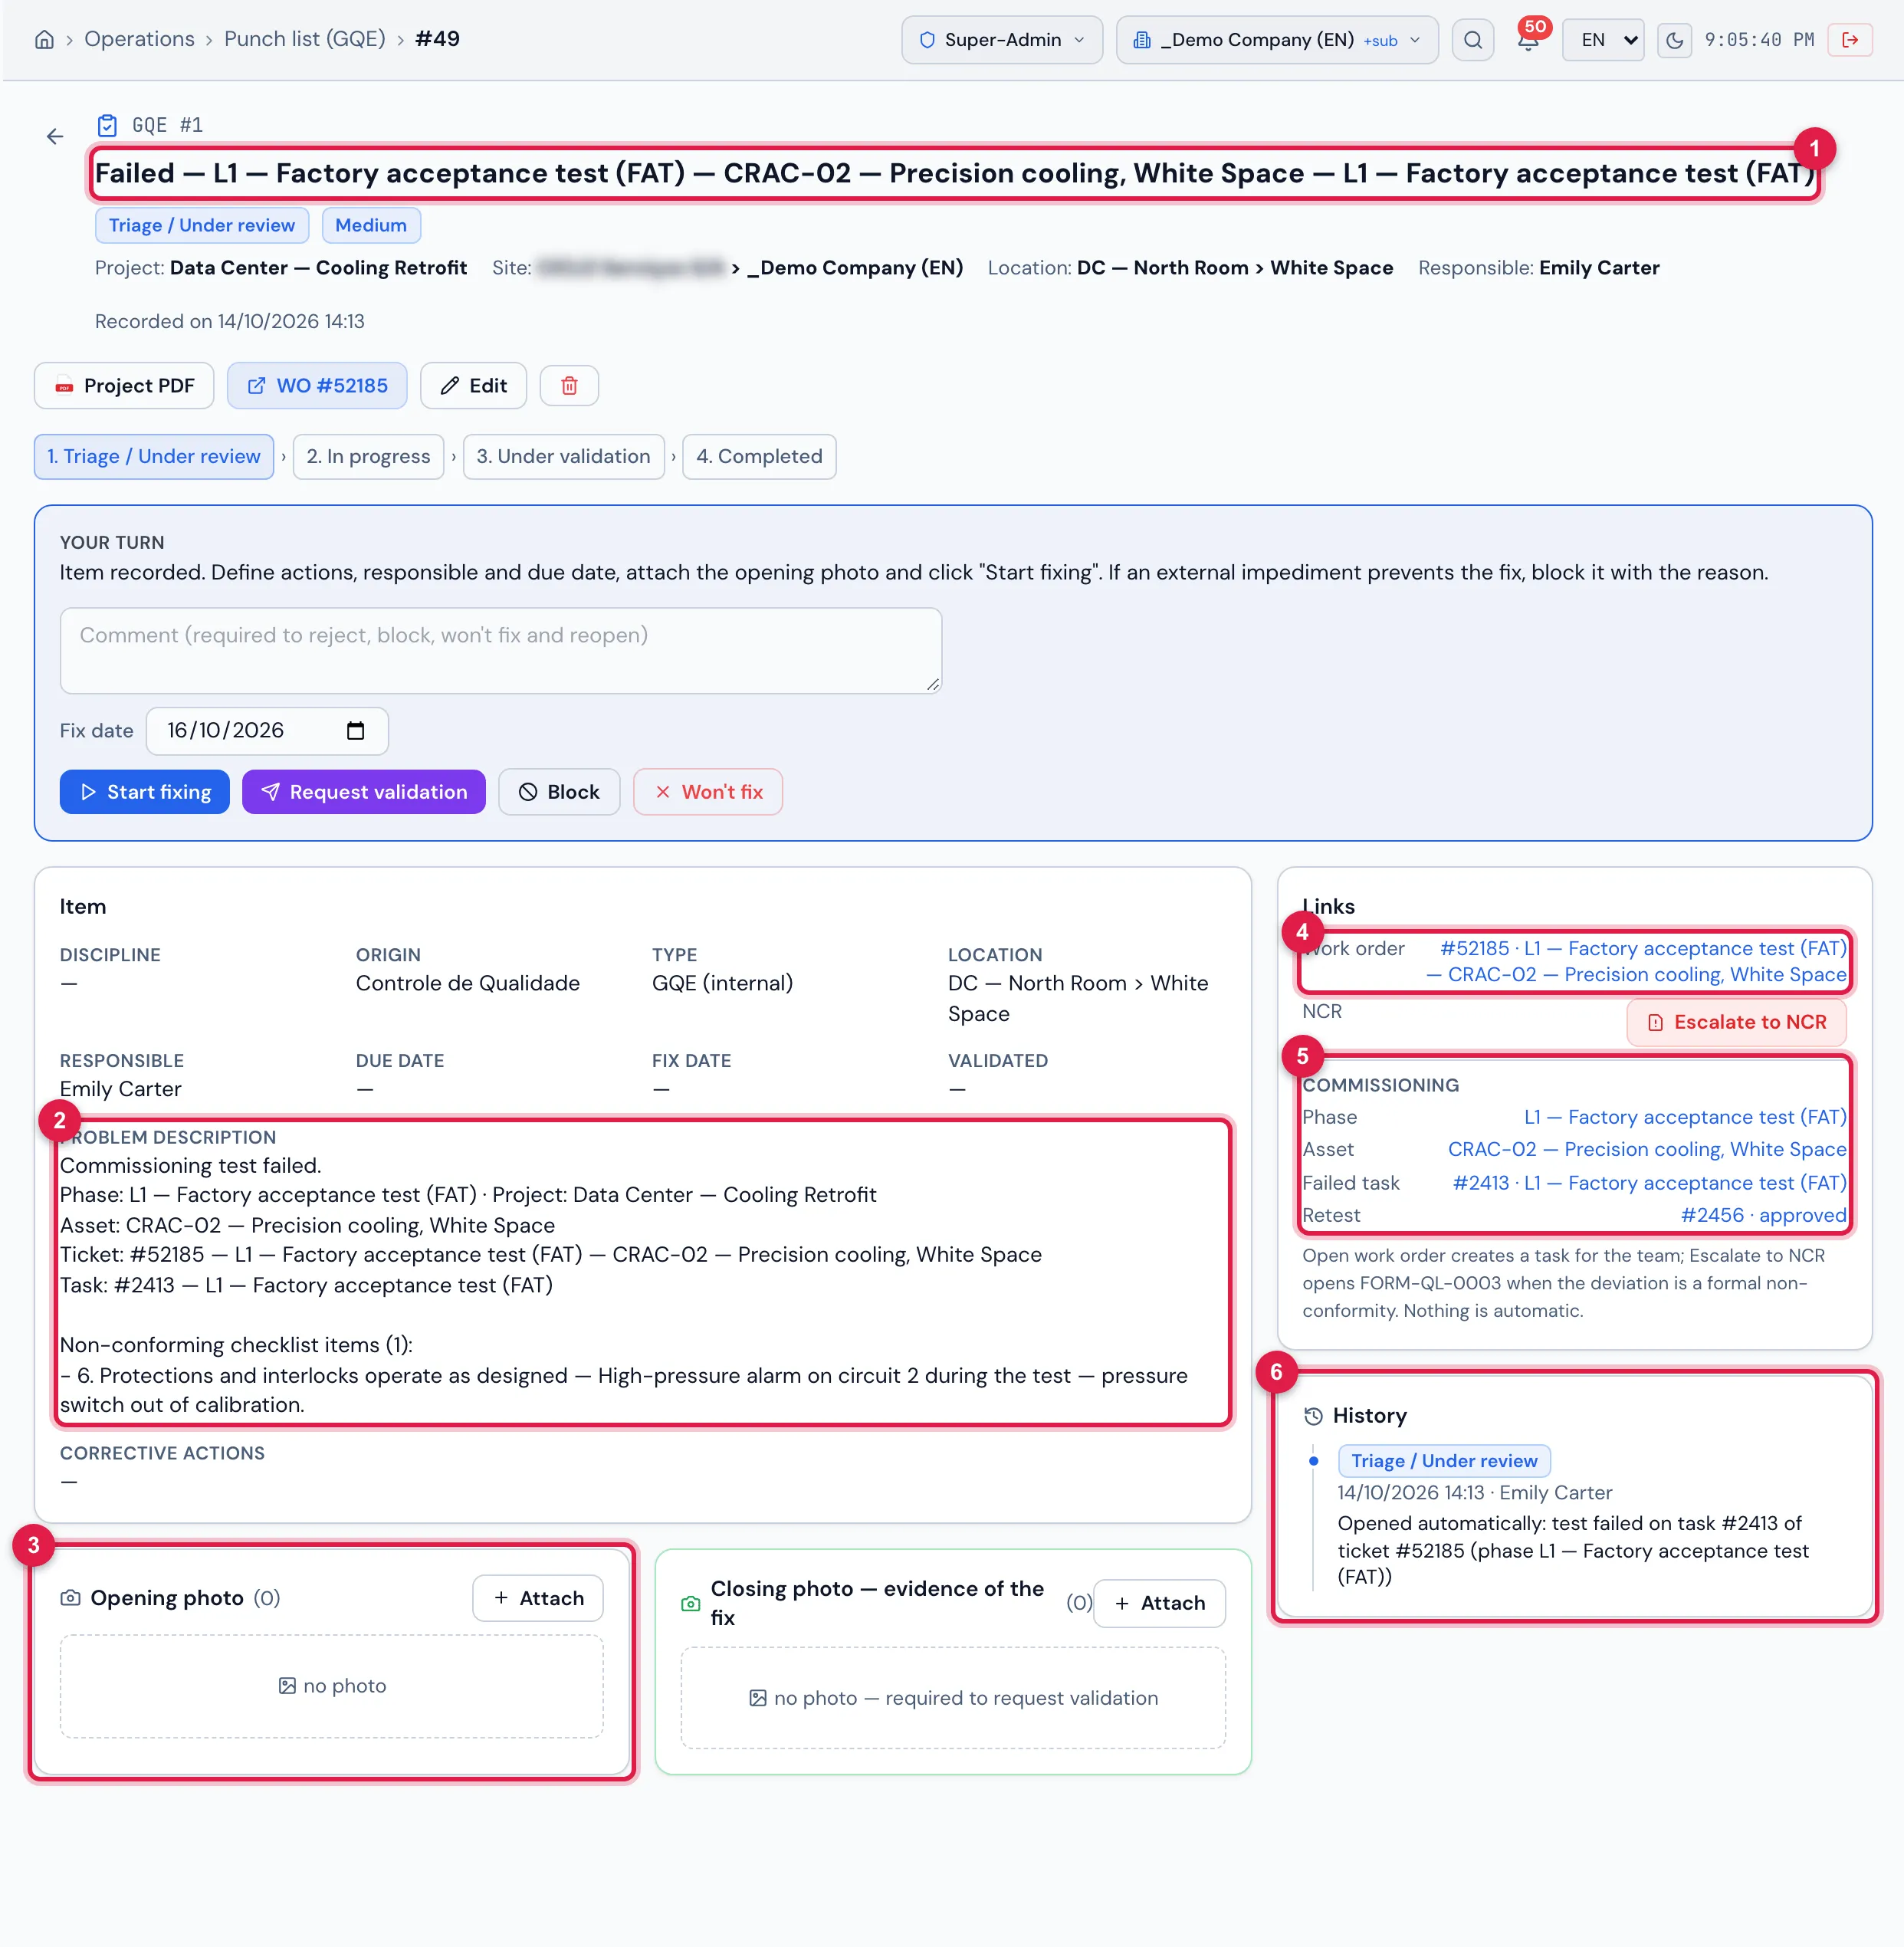1904x1947 pixels.
Task: Select step 2. In progress
Action: click(x=368, y=457)
